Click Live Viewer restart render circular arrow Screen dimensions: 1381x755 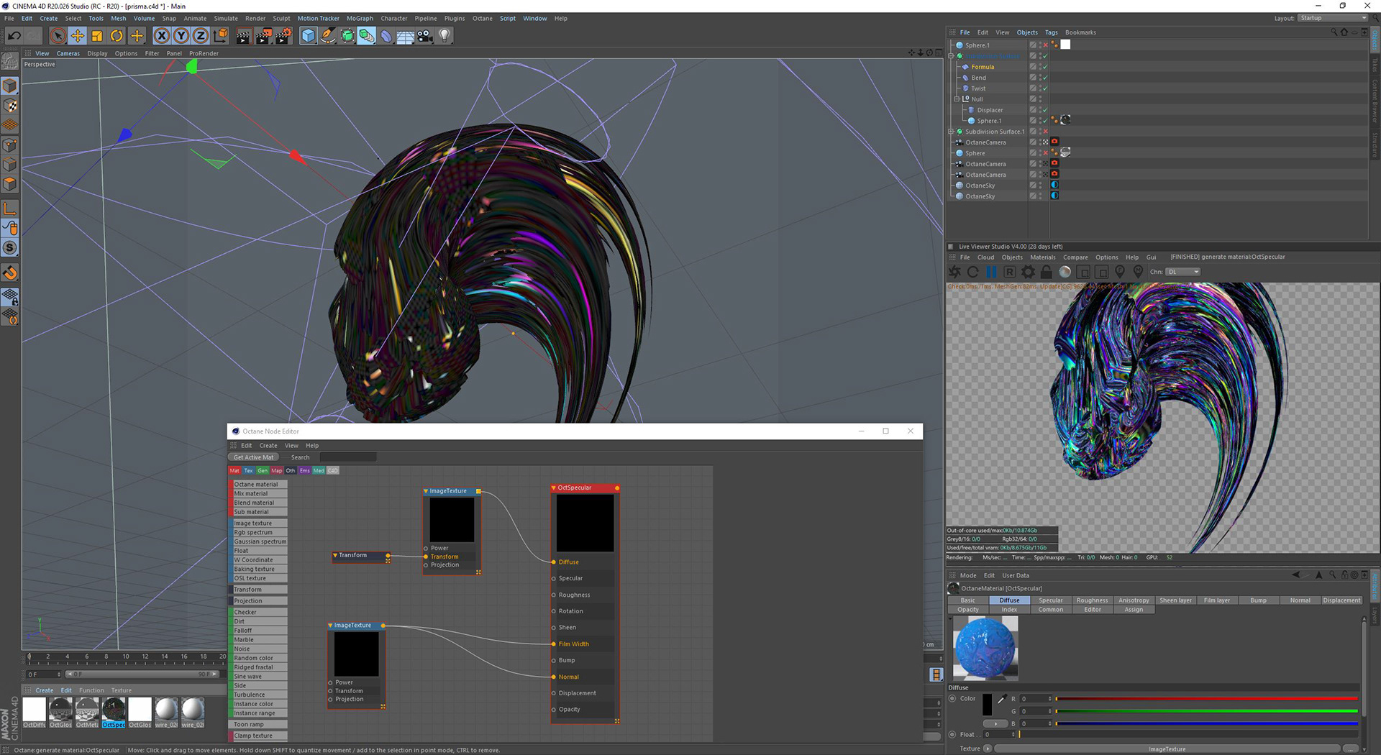pos(973,272)
